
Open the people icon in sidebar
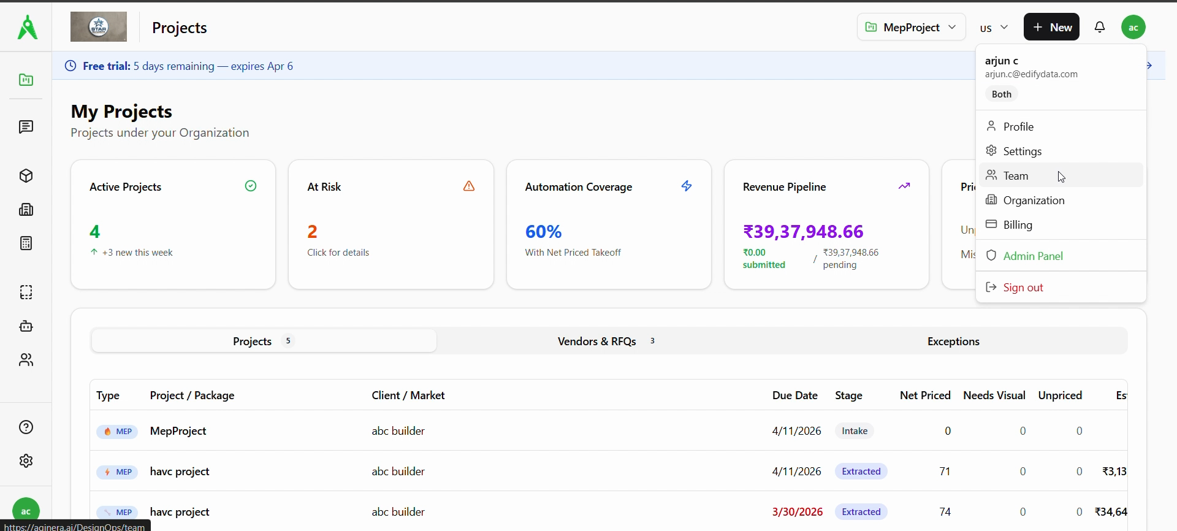26,360
